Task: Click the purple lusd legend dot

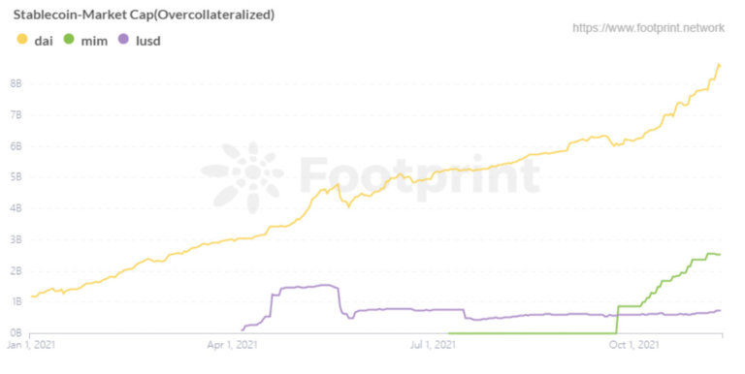Action: pos(123,39)
